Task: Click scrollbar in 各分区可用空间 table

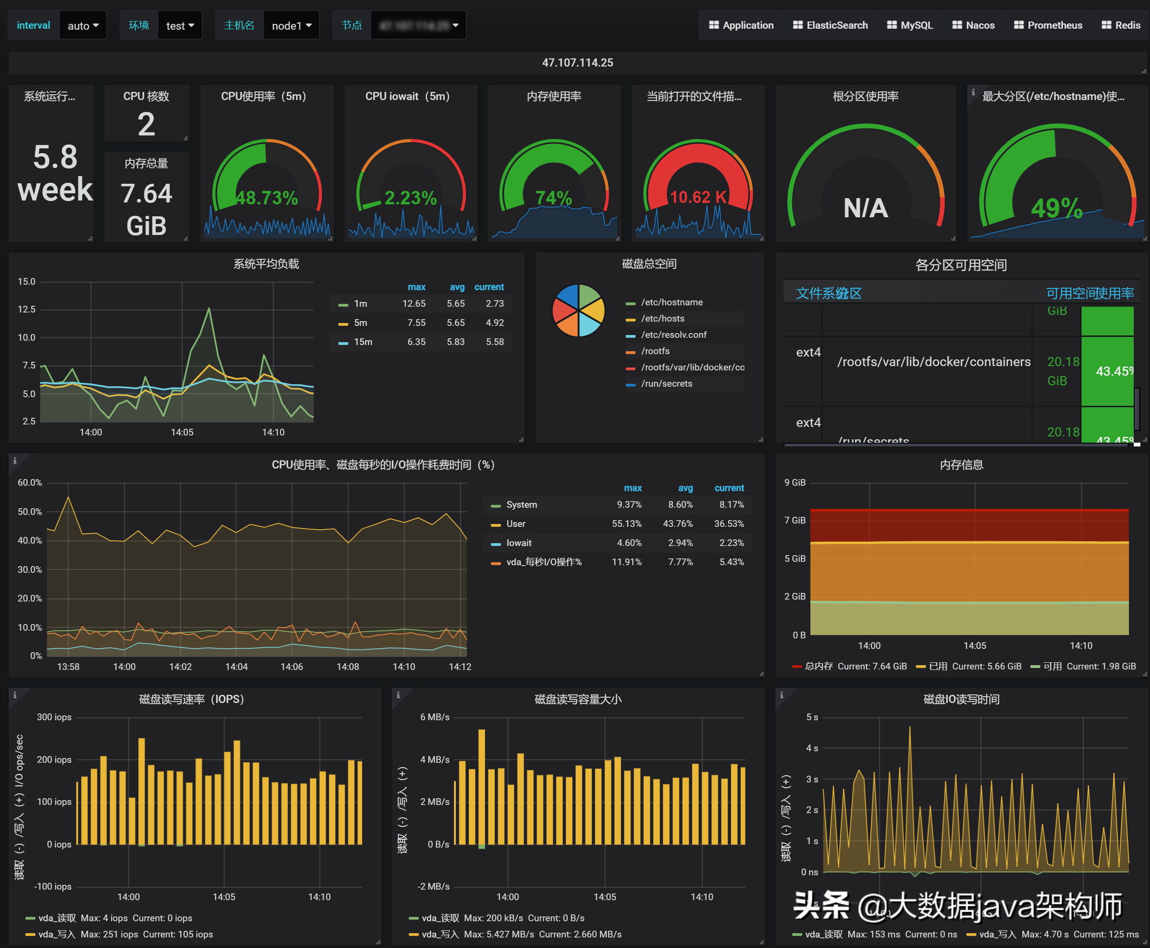Action: pos(1136,410)
